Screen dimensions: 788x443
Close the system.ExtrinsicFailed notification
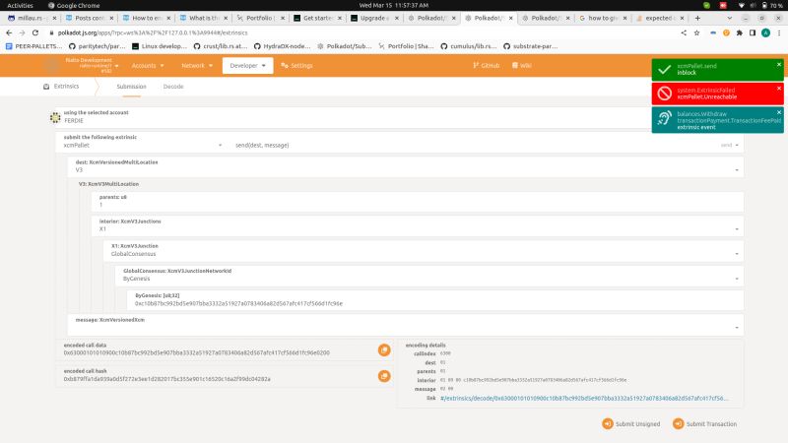point(779,89)
